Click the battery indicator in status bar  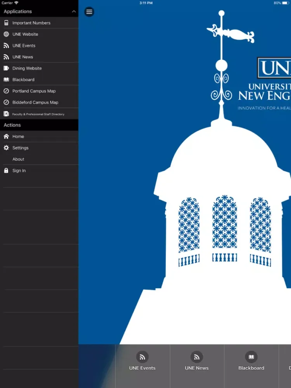click(x=285, y=3)
